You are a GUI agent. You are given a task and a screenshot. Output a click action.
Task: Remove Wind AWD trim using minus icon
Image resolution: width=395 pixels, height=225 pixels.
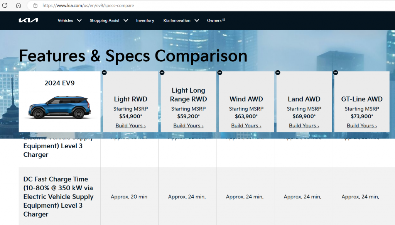pyautogui.click(x=220, y=73)
